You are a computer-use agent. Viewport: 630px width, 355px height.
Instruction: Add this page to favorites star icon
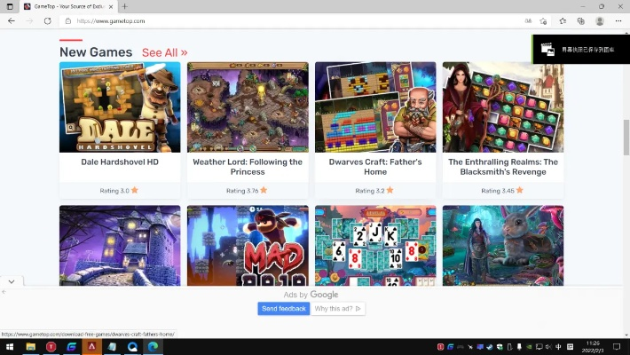(543, 21)
